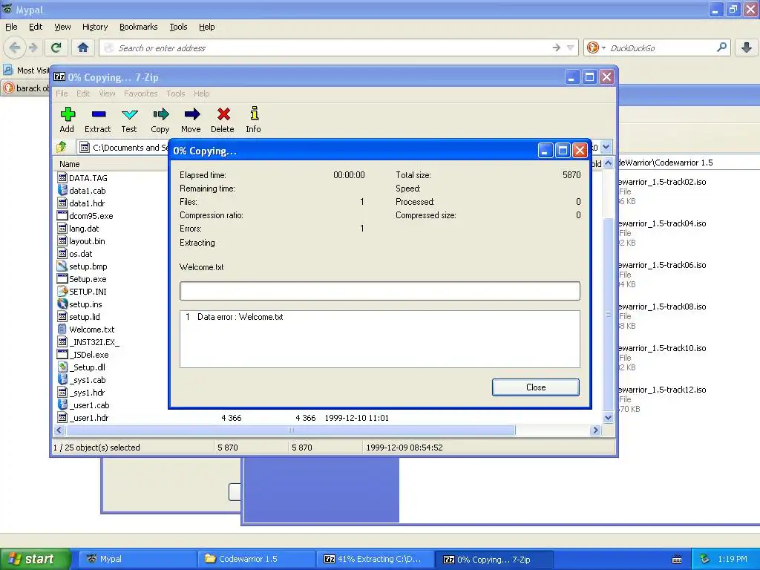
Task: Select the SETUP.INI file icon
Action: pos(62,291)
